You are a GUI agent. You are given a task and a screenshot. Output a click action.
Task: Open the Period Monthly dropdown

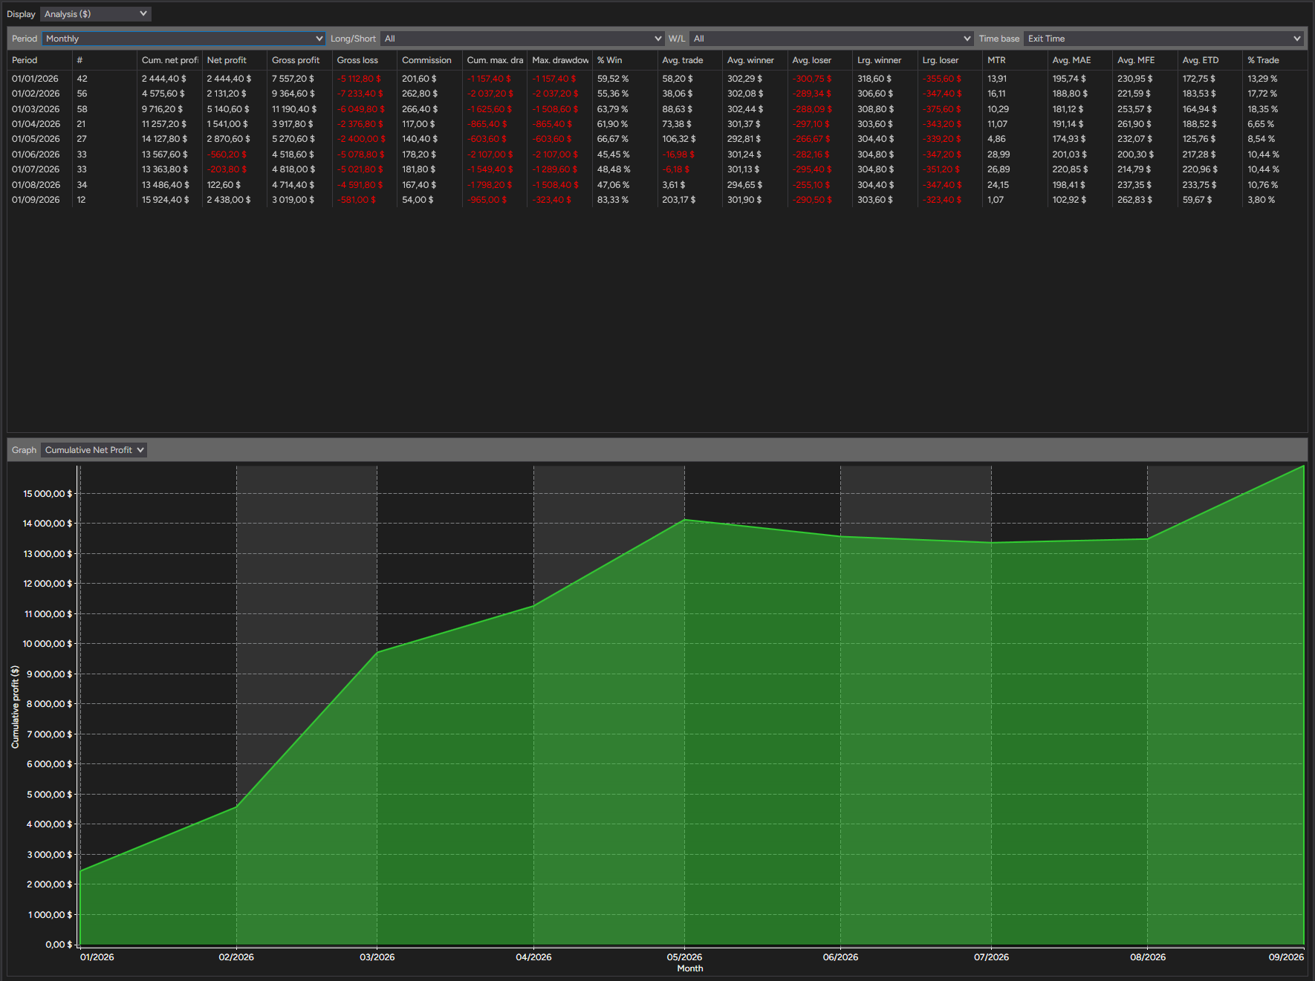(184, 39)
